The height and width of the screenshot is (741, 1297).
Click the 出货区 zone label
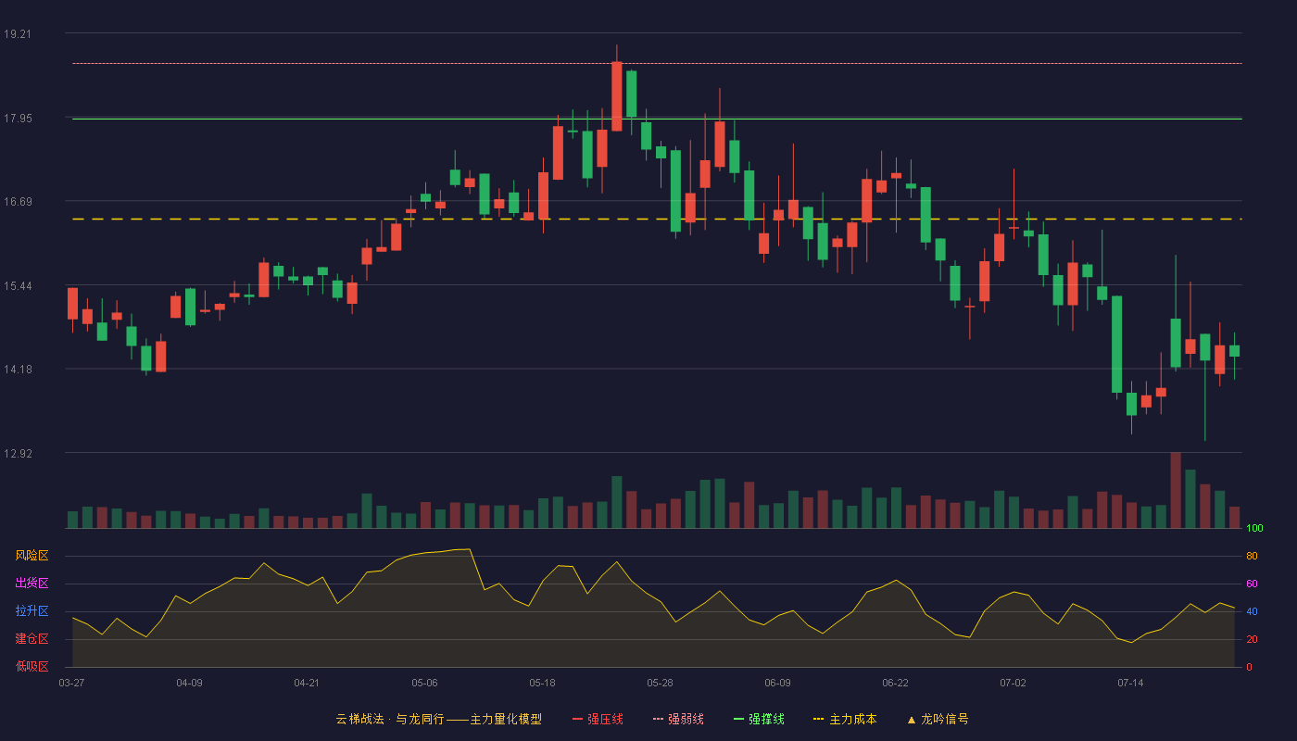click(31, 584)
